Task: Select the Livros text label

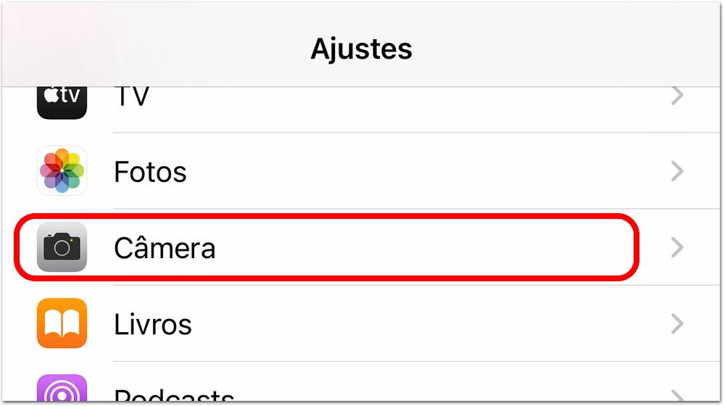Action: [153, 324]
